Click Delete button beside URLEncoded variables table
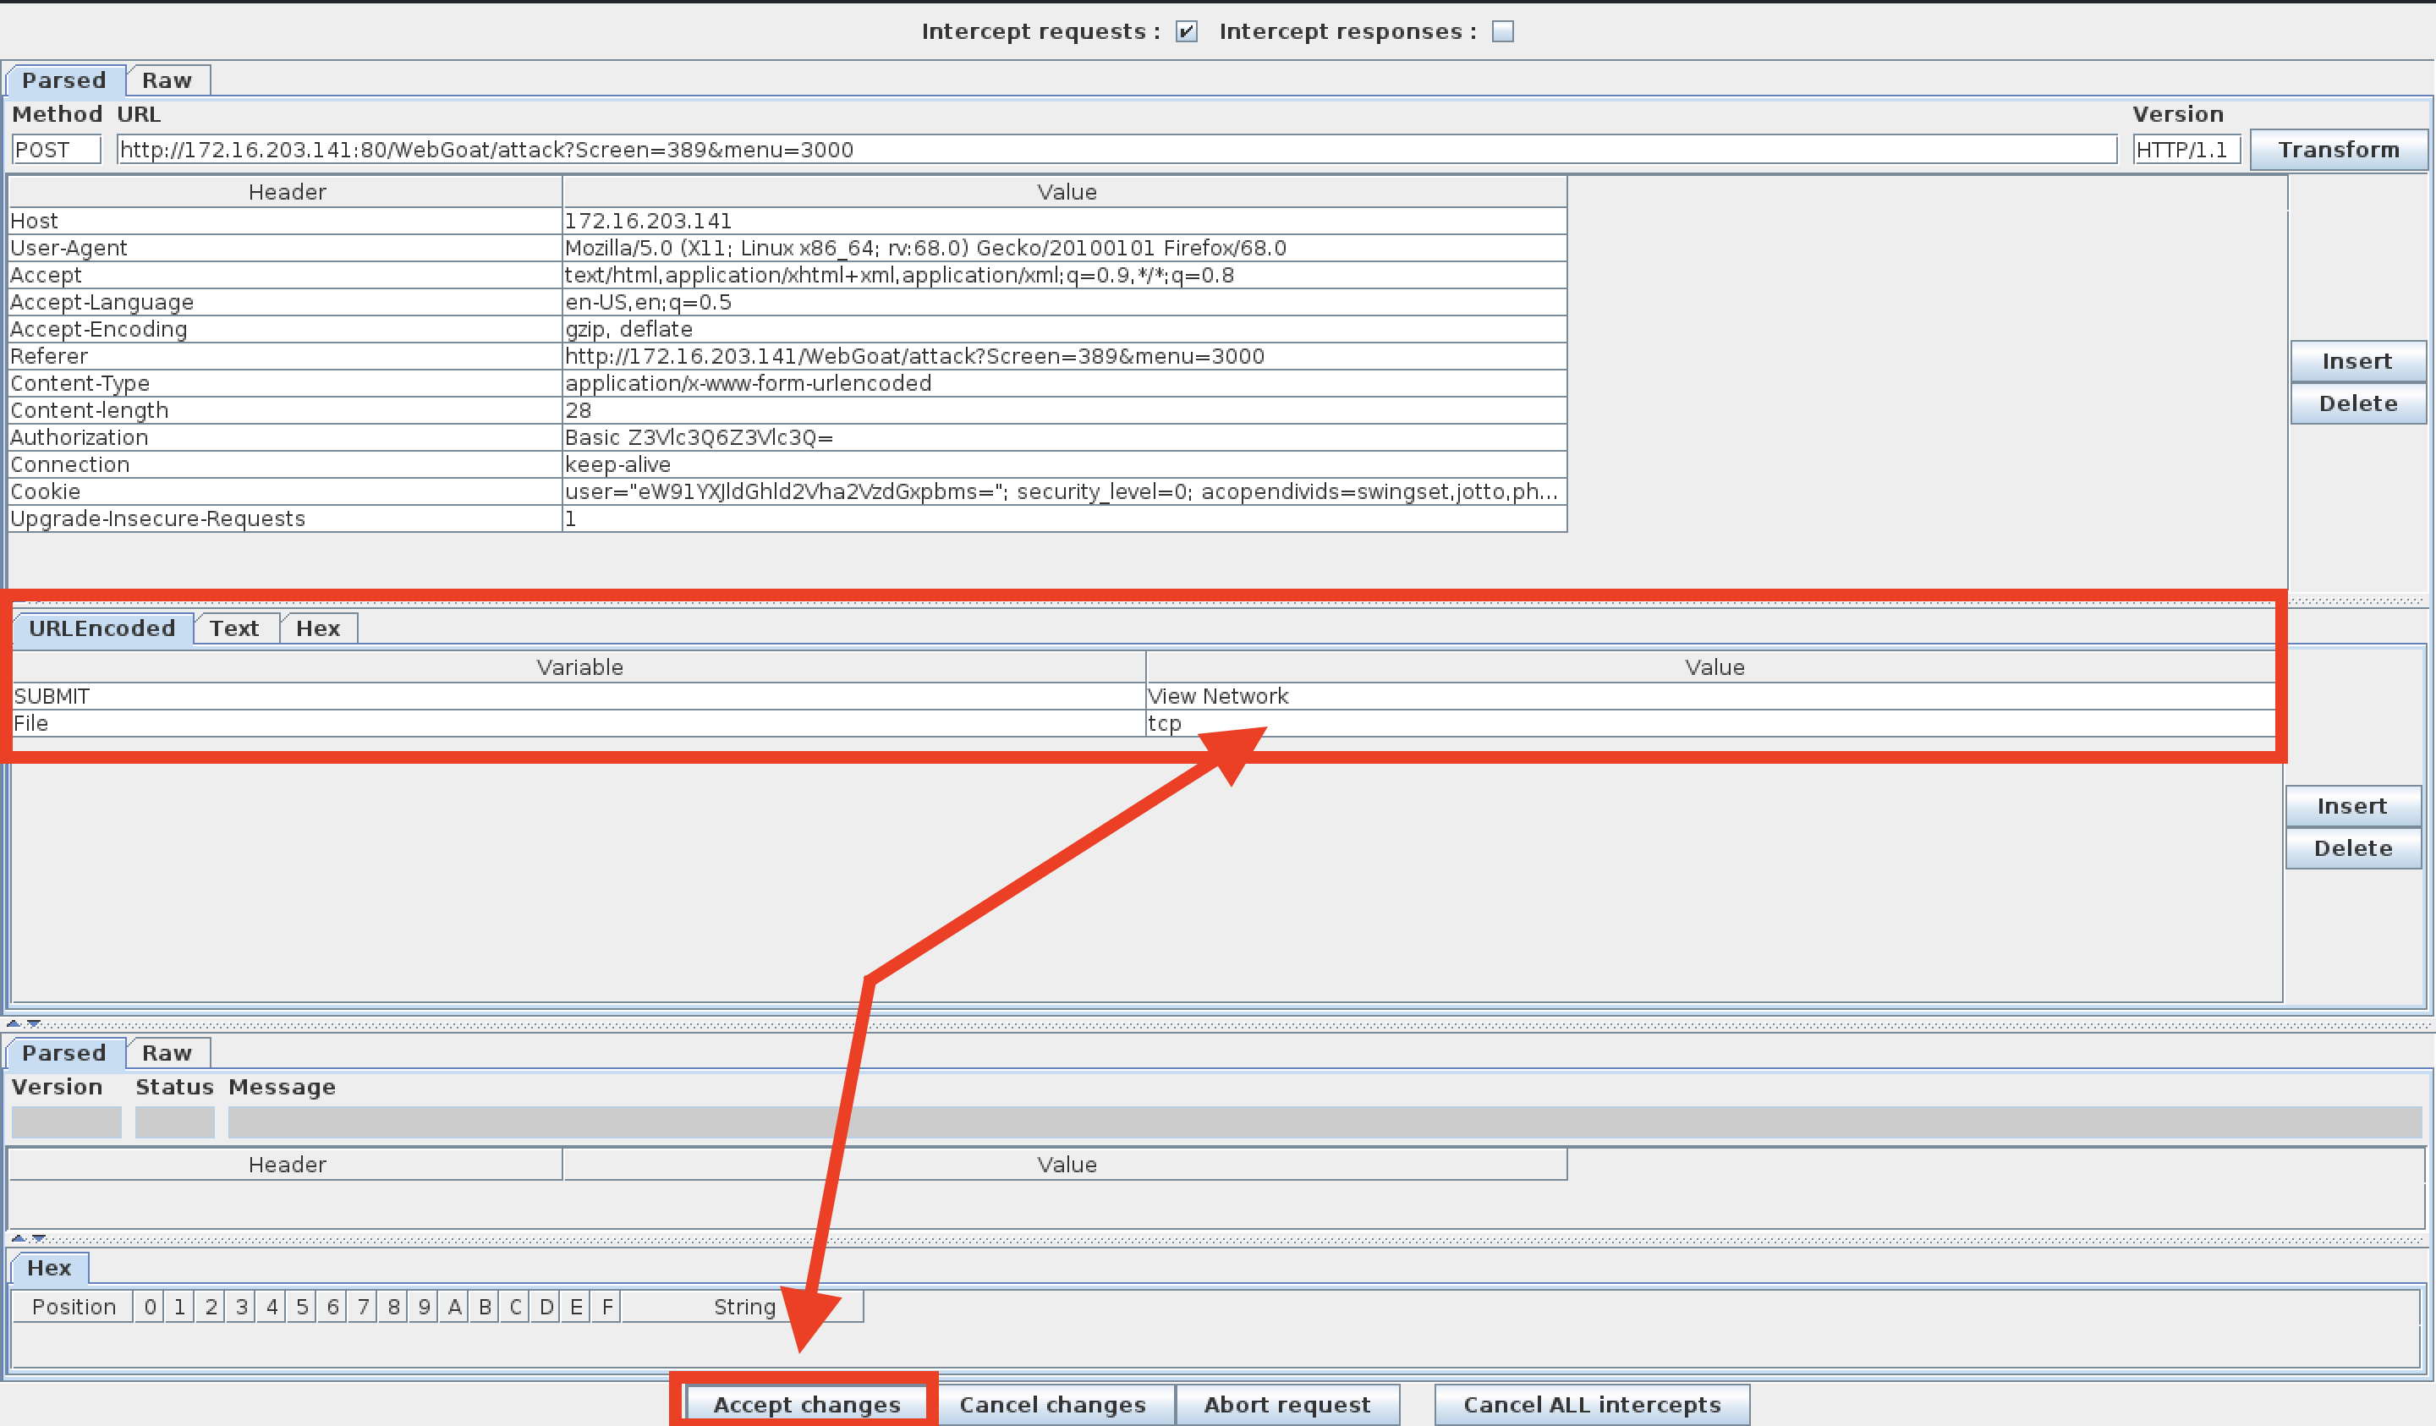 coord(2353,849)
